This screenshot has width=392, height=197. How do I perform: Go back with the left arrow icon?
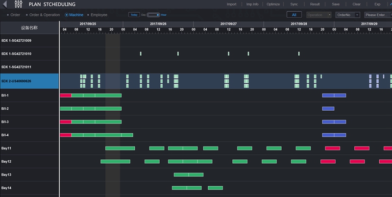click(5, 4)
